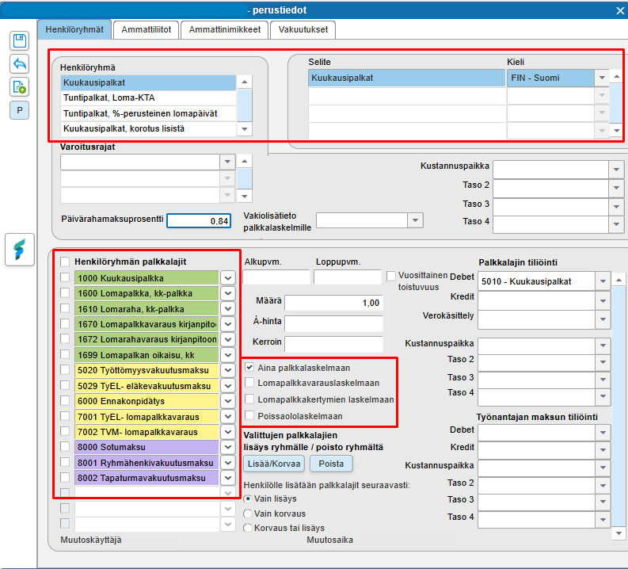Select Tuntipalkat, Loma-KTA group

click(148, 97)
